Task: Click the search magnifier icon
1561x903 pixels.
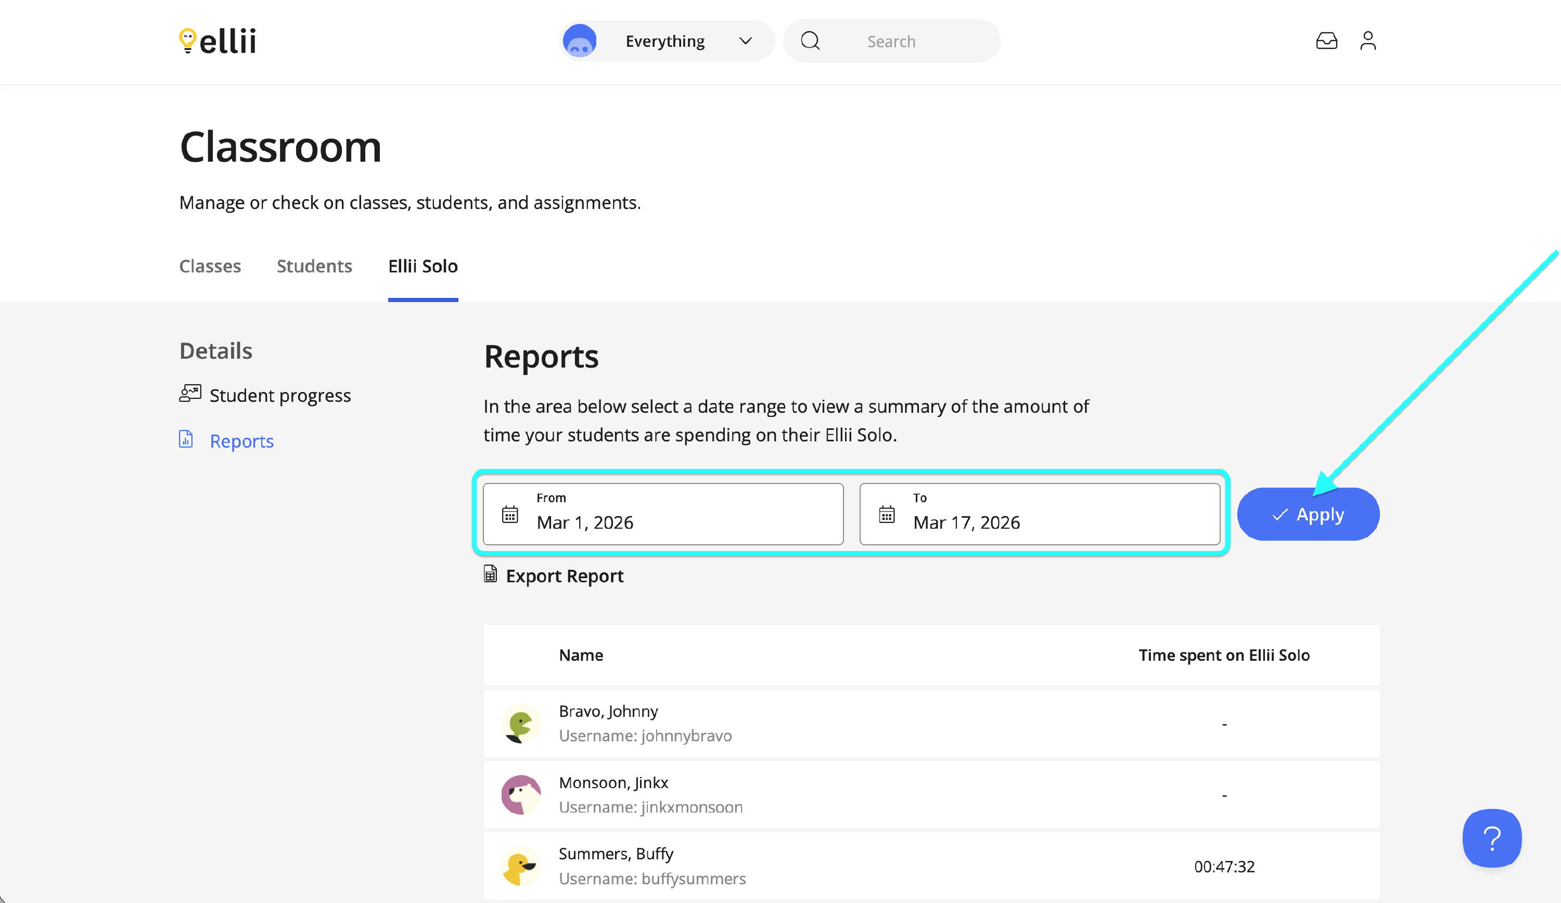Action: coord(810,41)
